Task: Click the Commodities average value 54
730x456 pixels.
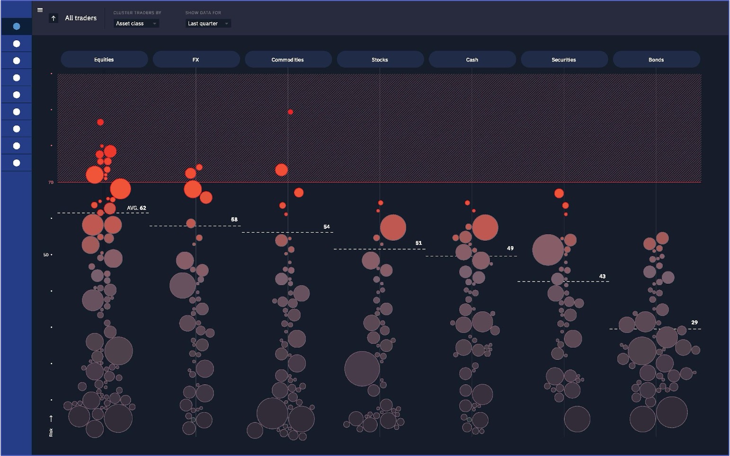Action: click(x=327, y=227)
